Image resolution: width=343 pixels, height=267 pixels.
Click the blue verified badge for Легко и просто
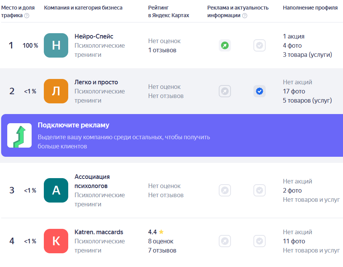point(260,91)
